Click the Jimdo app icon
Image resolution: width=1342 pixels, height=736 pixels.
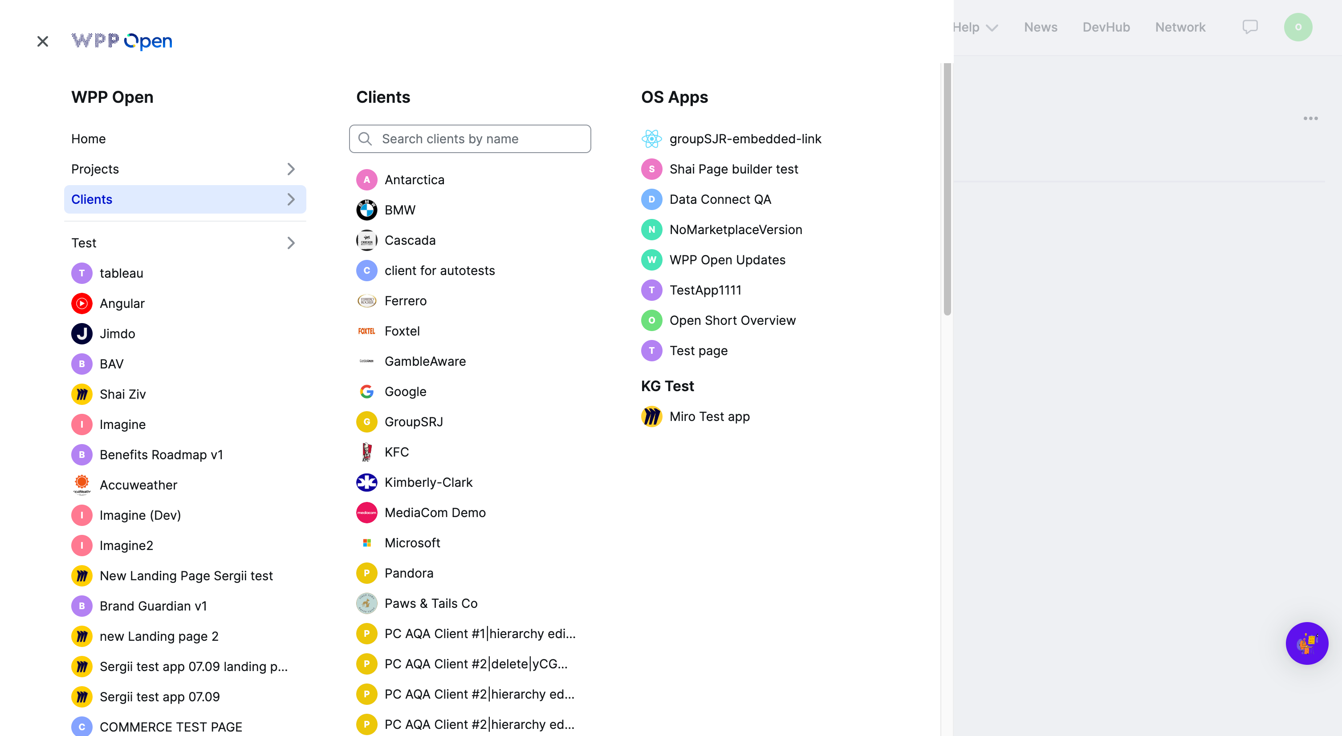coord(82,334)
